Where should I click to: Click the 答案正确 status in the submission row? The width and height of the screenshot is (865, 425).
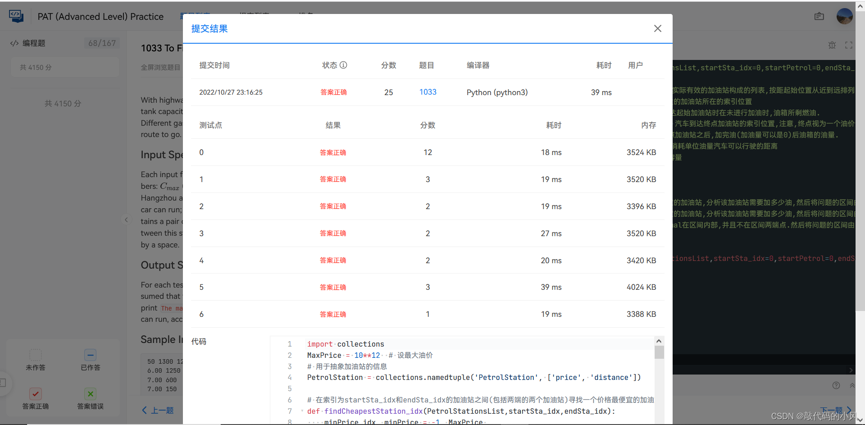click(333, 92)
